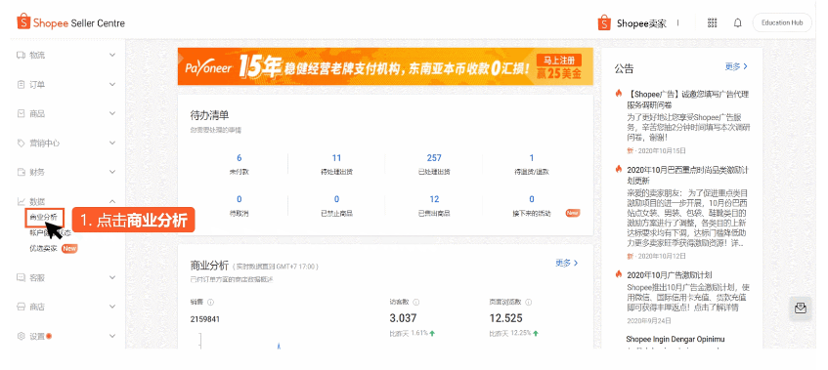Click the 商店 shop icon in sidebar
Image resolution: width=828 pixels, height=370 pixels.
pos(22,307)
